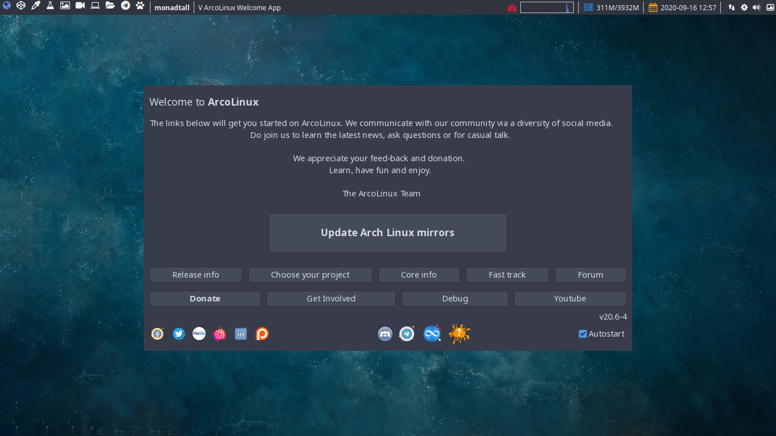Click the Fast track button
776x436 pixels.
click(x=507, y=275)
